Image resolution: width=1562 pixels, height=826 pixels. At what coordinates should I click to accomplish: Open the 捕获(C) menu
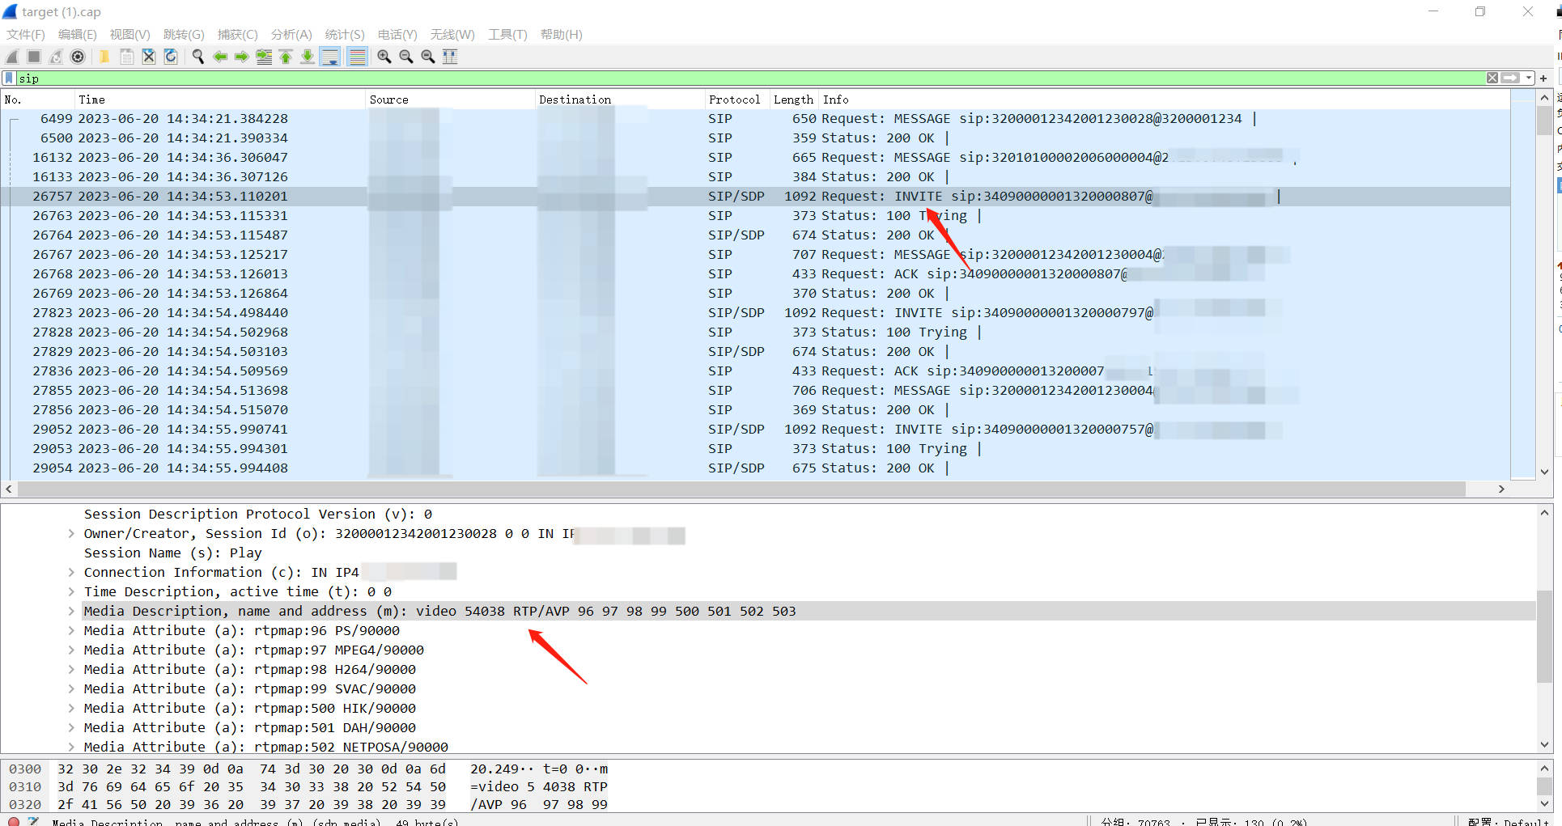tap(238, 35)
